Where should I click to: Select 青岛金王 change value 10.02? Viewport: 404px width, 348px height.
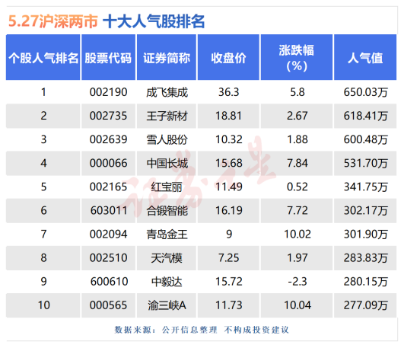point(297,235)
